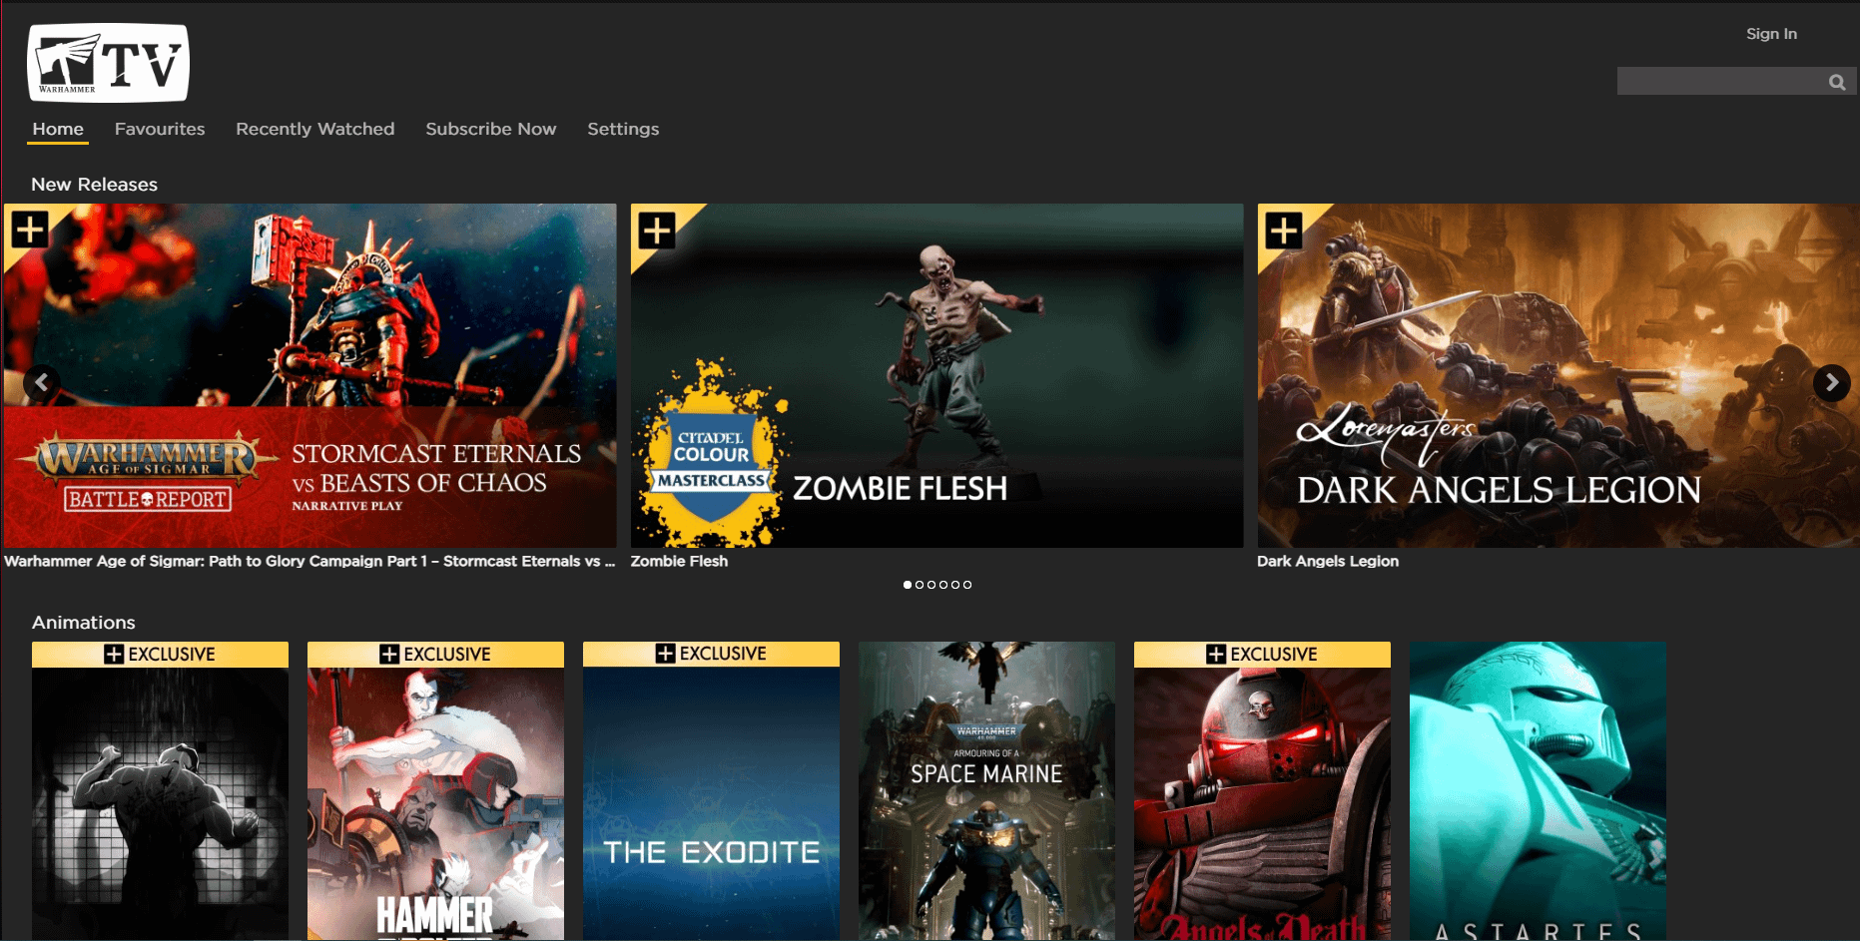Click the Sign In link
Viewport: 1860px width, 941px height.
coord(1771,33)
